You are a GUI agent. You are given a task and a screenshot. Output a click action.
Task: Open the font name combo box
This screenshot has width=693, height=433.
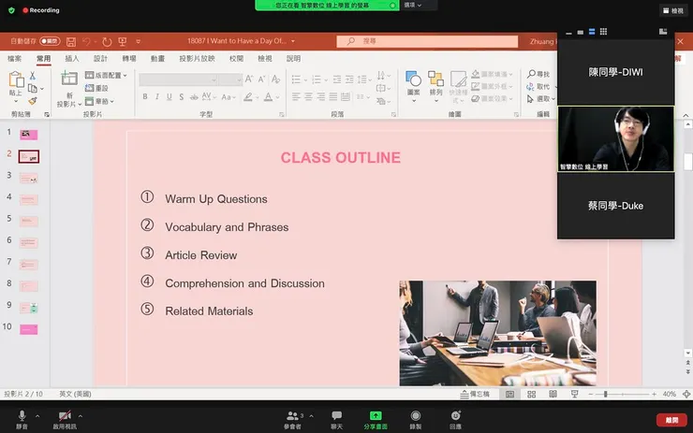pyautogui.click(x=178, y=79)
